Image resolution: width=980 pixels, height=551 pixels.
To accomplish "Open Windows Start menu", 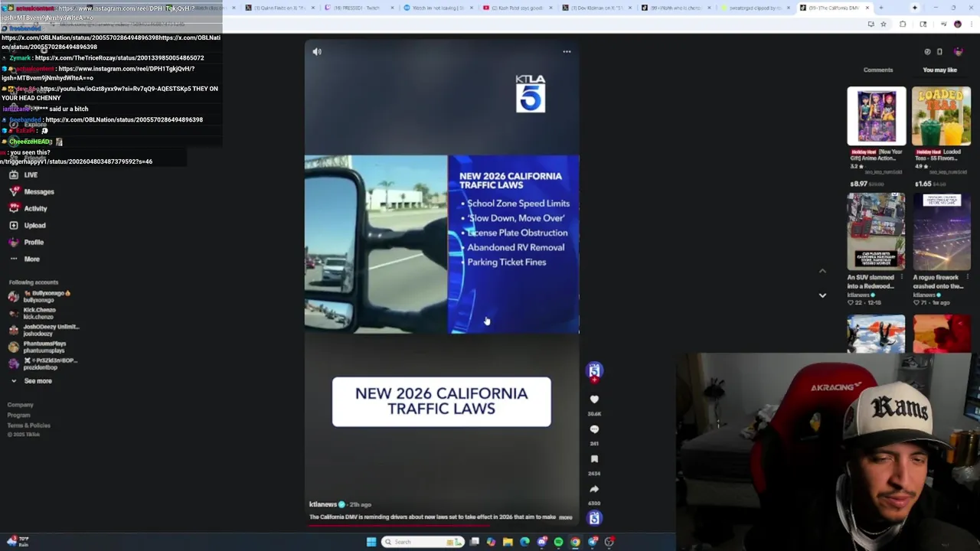I will point(371,542).
